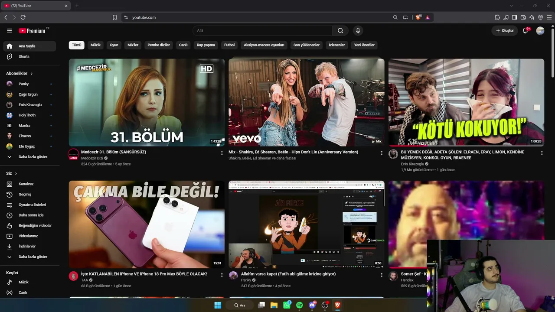Screen dimensions: 555x312
Task: Open WhatsApp from the taskbar
Action: [x=287, y=305]
